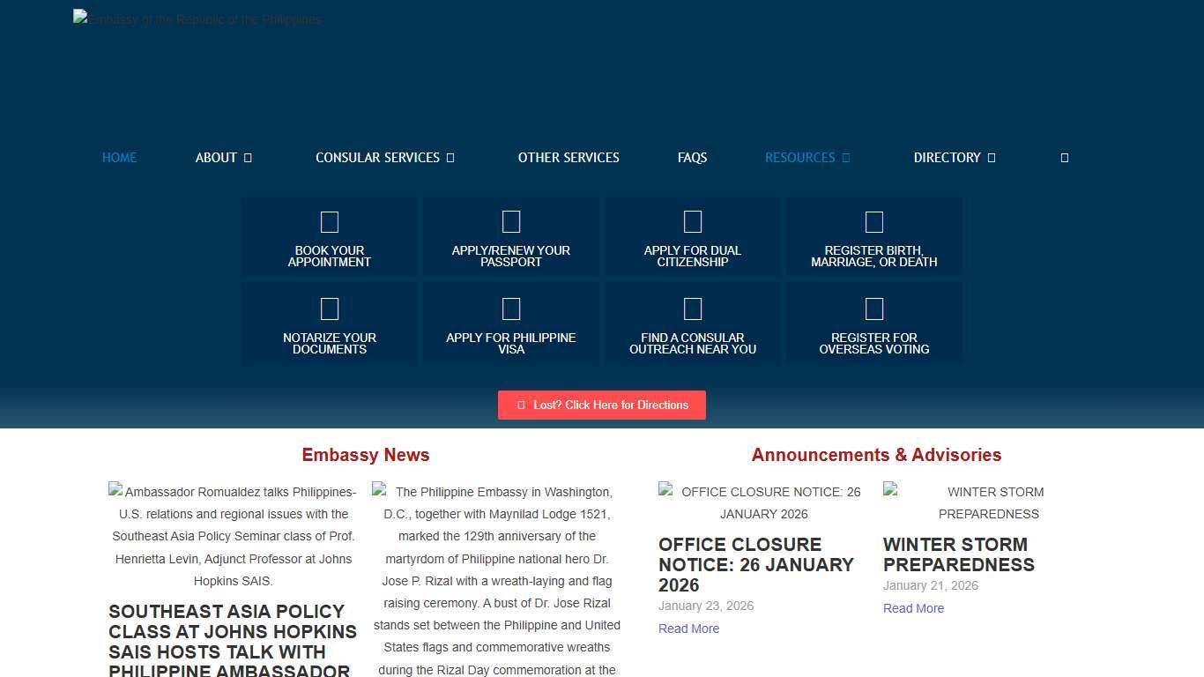Select the Register for Overseas Voting icon
The height and width of the screenshot is (677, 1204).
(x=874, y=309)
